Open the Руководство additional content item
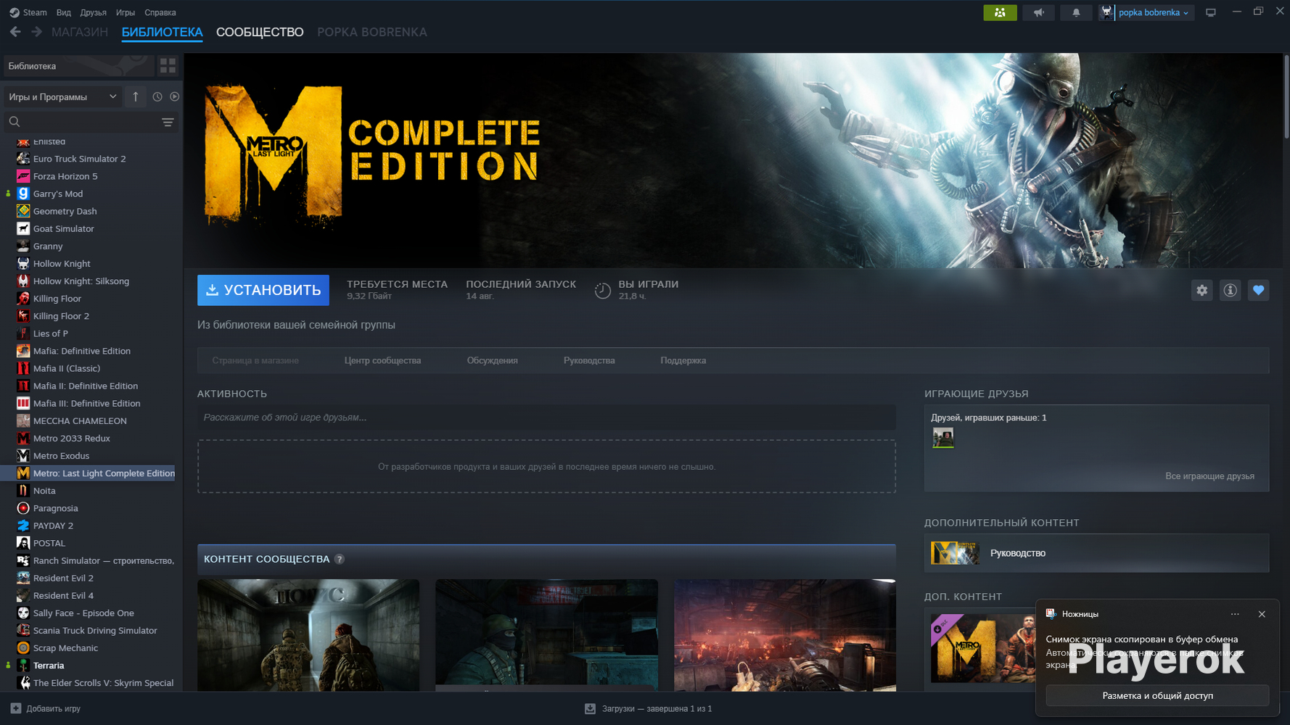Screen dimensions: 1290x725 [1096, 553]
